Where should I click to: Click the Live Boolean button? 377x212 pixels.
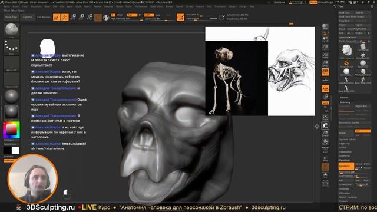(44, 17)
